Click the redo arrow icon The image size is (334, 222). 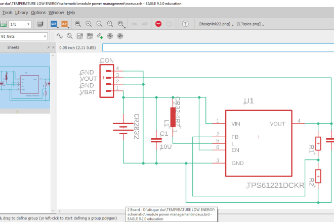tap(145, 24)
